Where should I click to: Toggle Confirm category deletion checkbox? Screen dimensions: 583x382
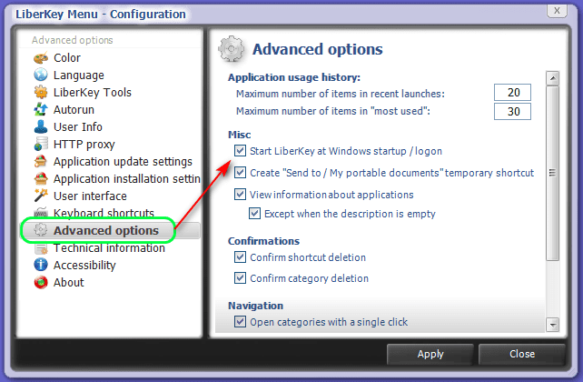[240, 277]
